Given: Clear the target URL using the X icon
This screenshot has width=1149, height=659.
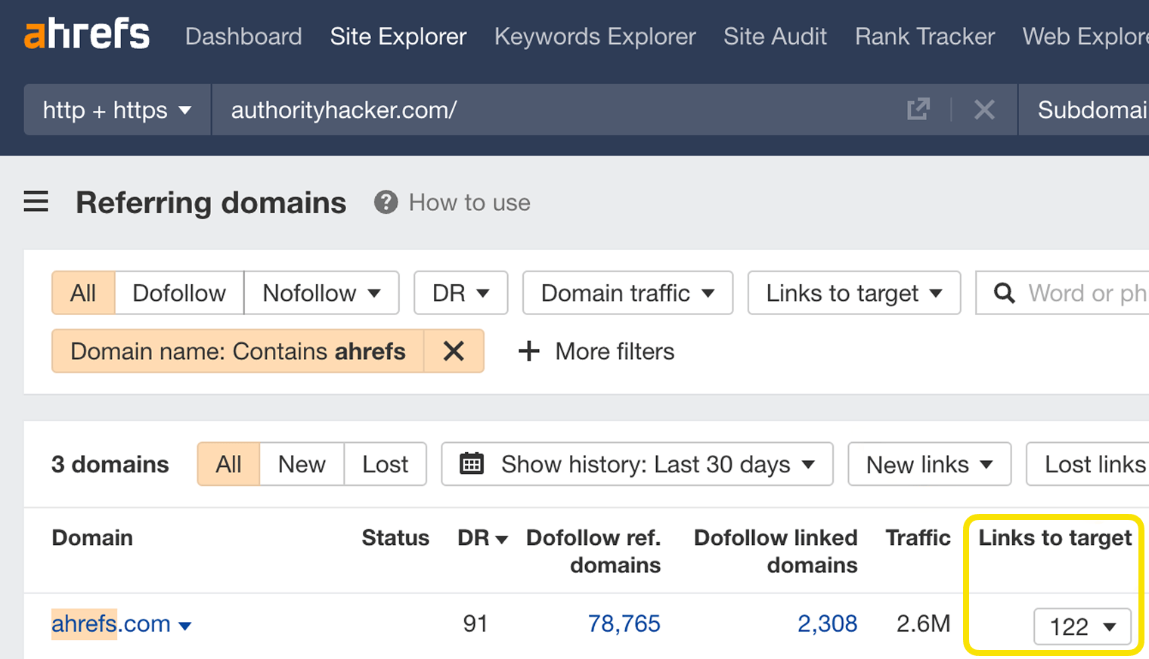Looking at the screenshot, I should (x=984, y=110).
